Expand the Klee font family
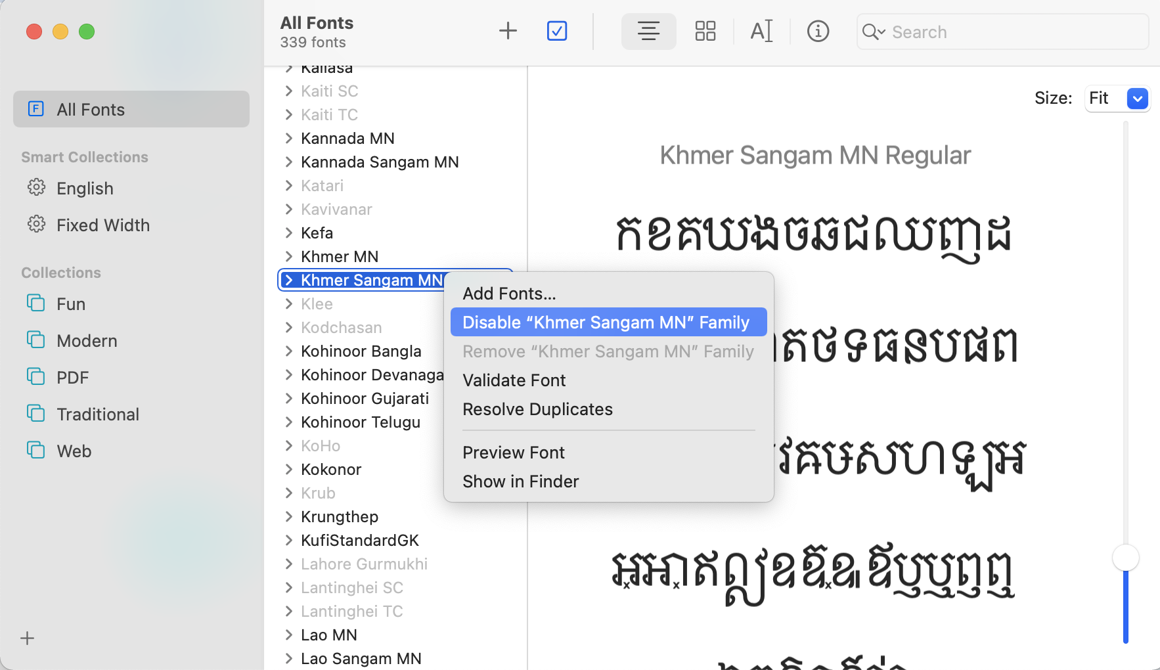The width and height of the screenshot is (1160, 670). click(288, 304)
